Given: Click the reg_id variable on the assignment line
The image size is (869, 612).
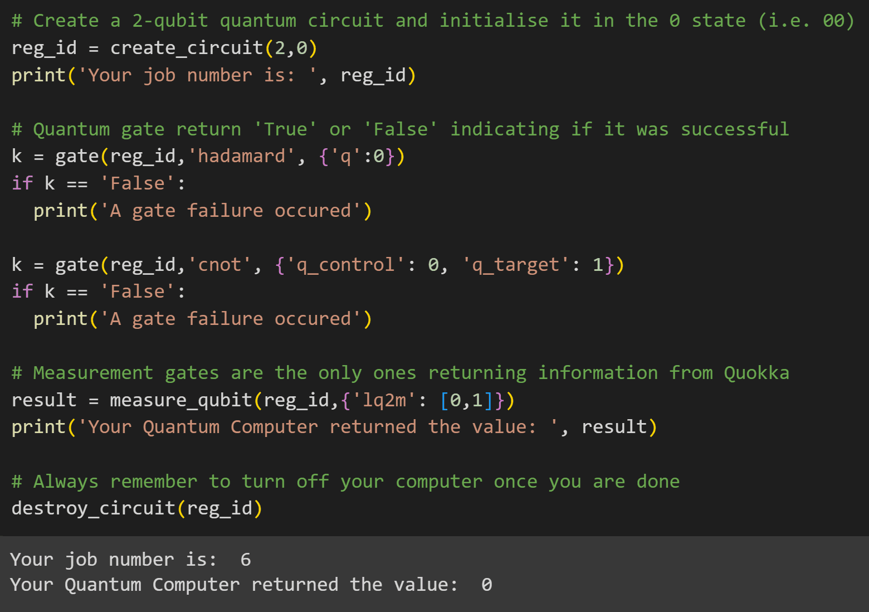Looking at the screenshot, I should (43, 48).
